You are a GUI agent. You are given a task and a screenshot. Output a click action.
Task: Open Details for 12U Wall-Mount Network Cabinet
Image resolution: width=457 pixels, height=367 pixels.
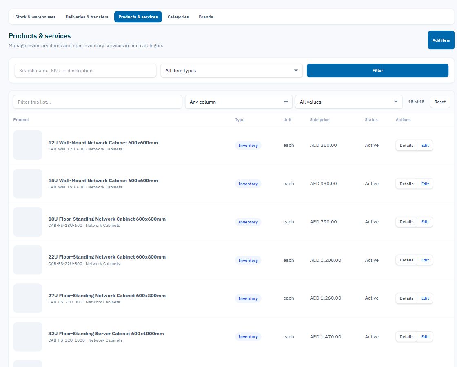click(406, 145)
